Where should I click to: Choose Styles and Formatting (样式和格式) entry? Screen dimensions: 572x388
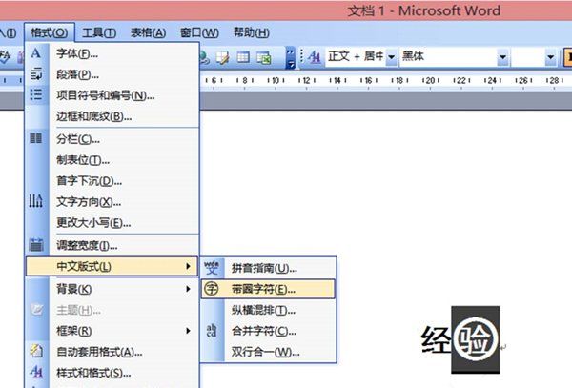(x=112, y=373)
